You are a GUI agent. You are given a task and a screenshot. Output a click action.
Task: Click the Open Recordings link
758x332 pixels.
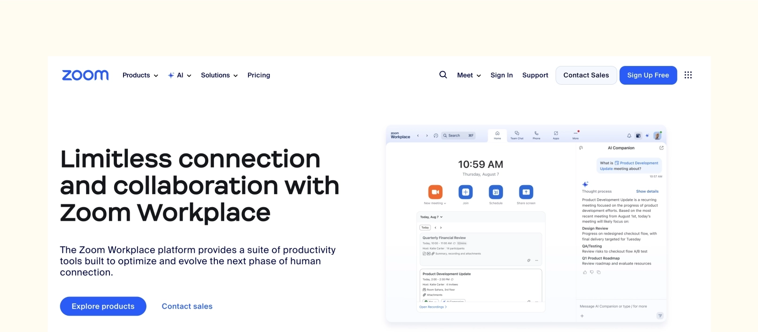coord(433,307)
